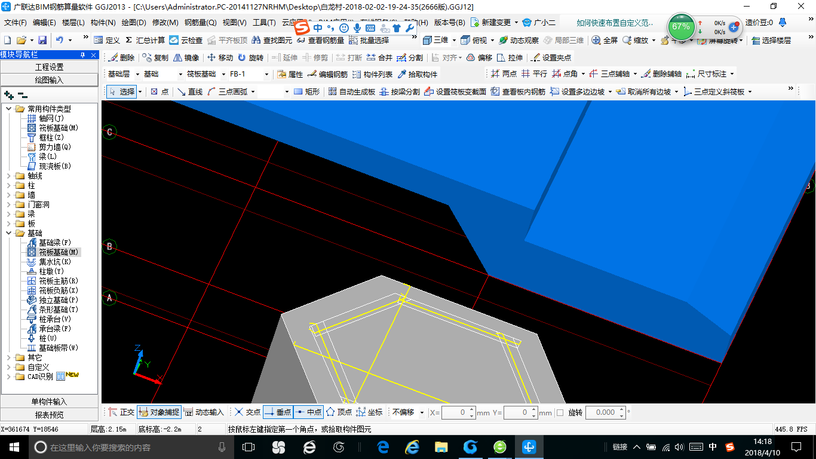Select the 拉伸 stretch tool
This screenshot has height=459, width=816.
tap(510, 58)
